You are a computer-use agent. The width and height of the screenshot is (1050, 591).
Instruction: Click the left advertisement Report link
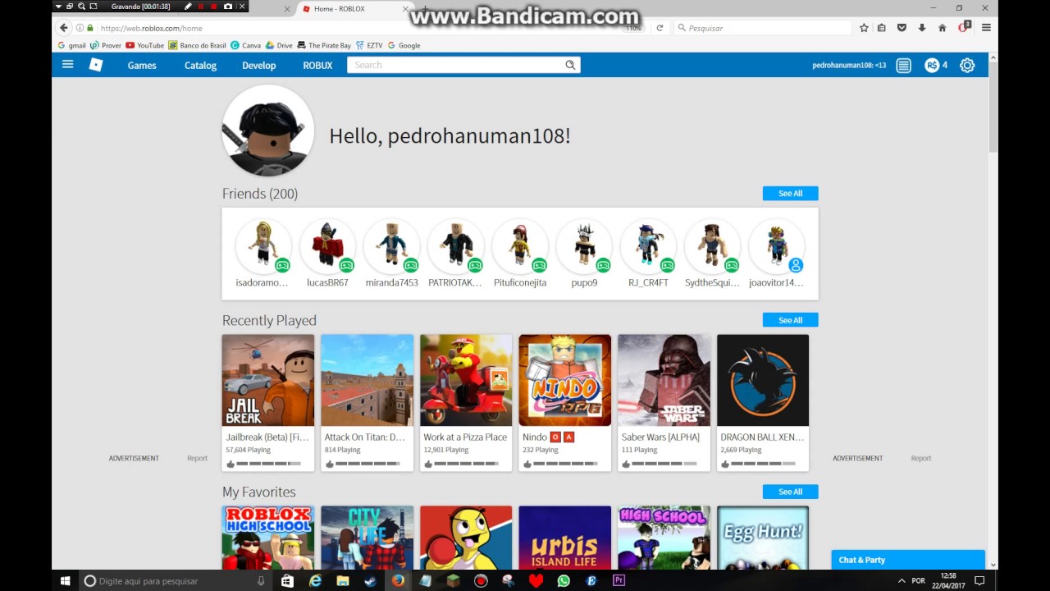[x=197, y=458]
